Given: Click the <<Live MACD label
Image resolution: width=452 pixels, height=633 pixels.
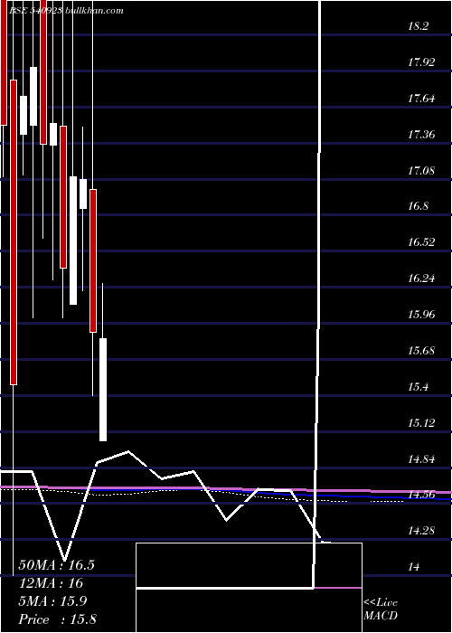Looking at the screenshot, I should 381,609.
